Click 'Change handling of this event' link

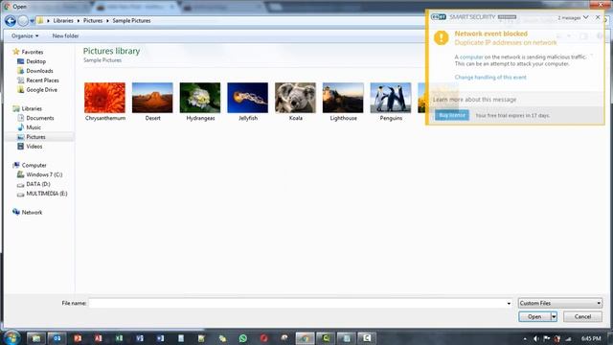[x=490, y=78]
